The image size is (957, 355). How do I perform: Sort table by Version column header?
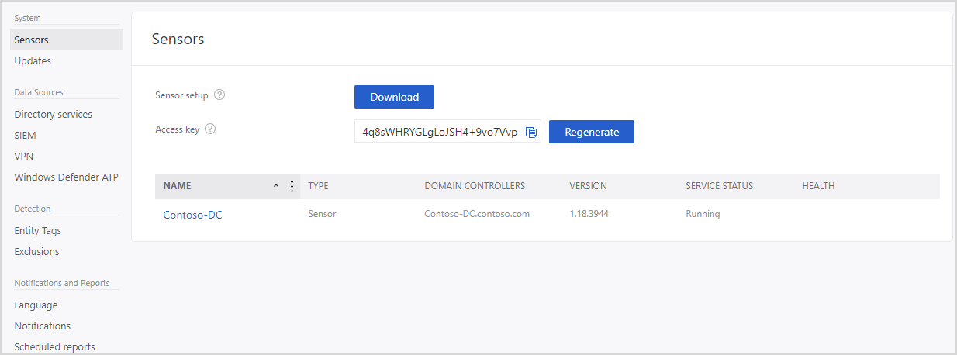coord(588,186)
